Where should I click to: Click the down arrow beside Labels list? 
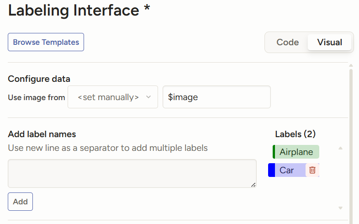pyautogui.click(x=340, y=208)
